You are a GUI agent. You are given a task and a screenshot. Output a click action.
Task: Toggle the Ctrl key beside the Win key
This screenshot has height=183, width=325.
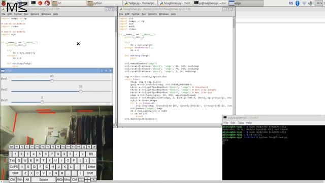[x=12, y=179]
